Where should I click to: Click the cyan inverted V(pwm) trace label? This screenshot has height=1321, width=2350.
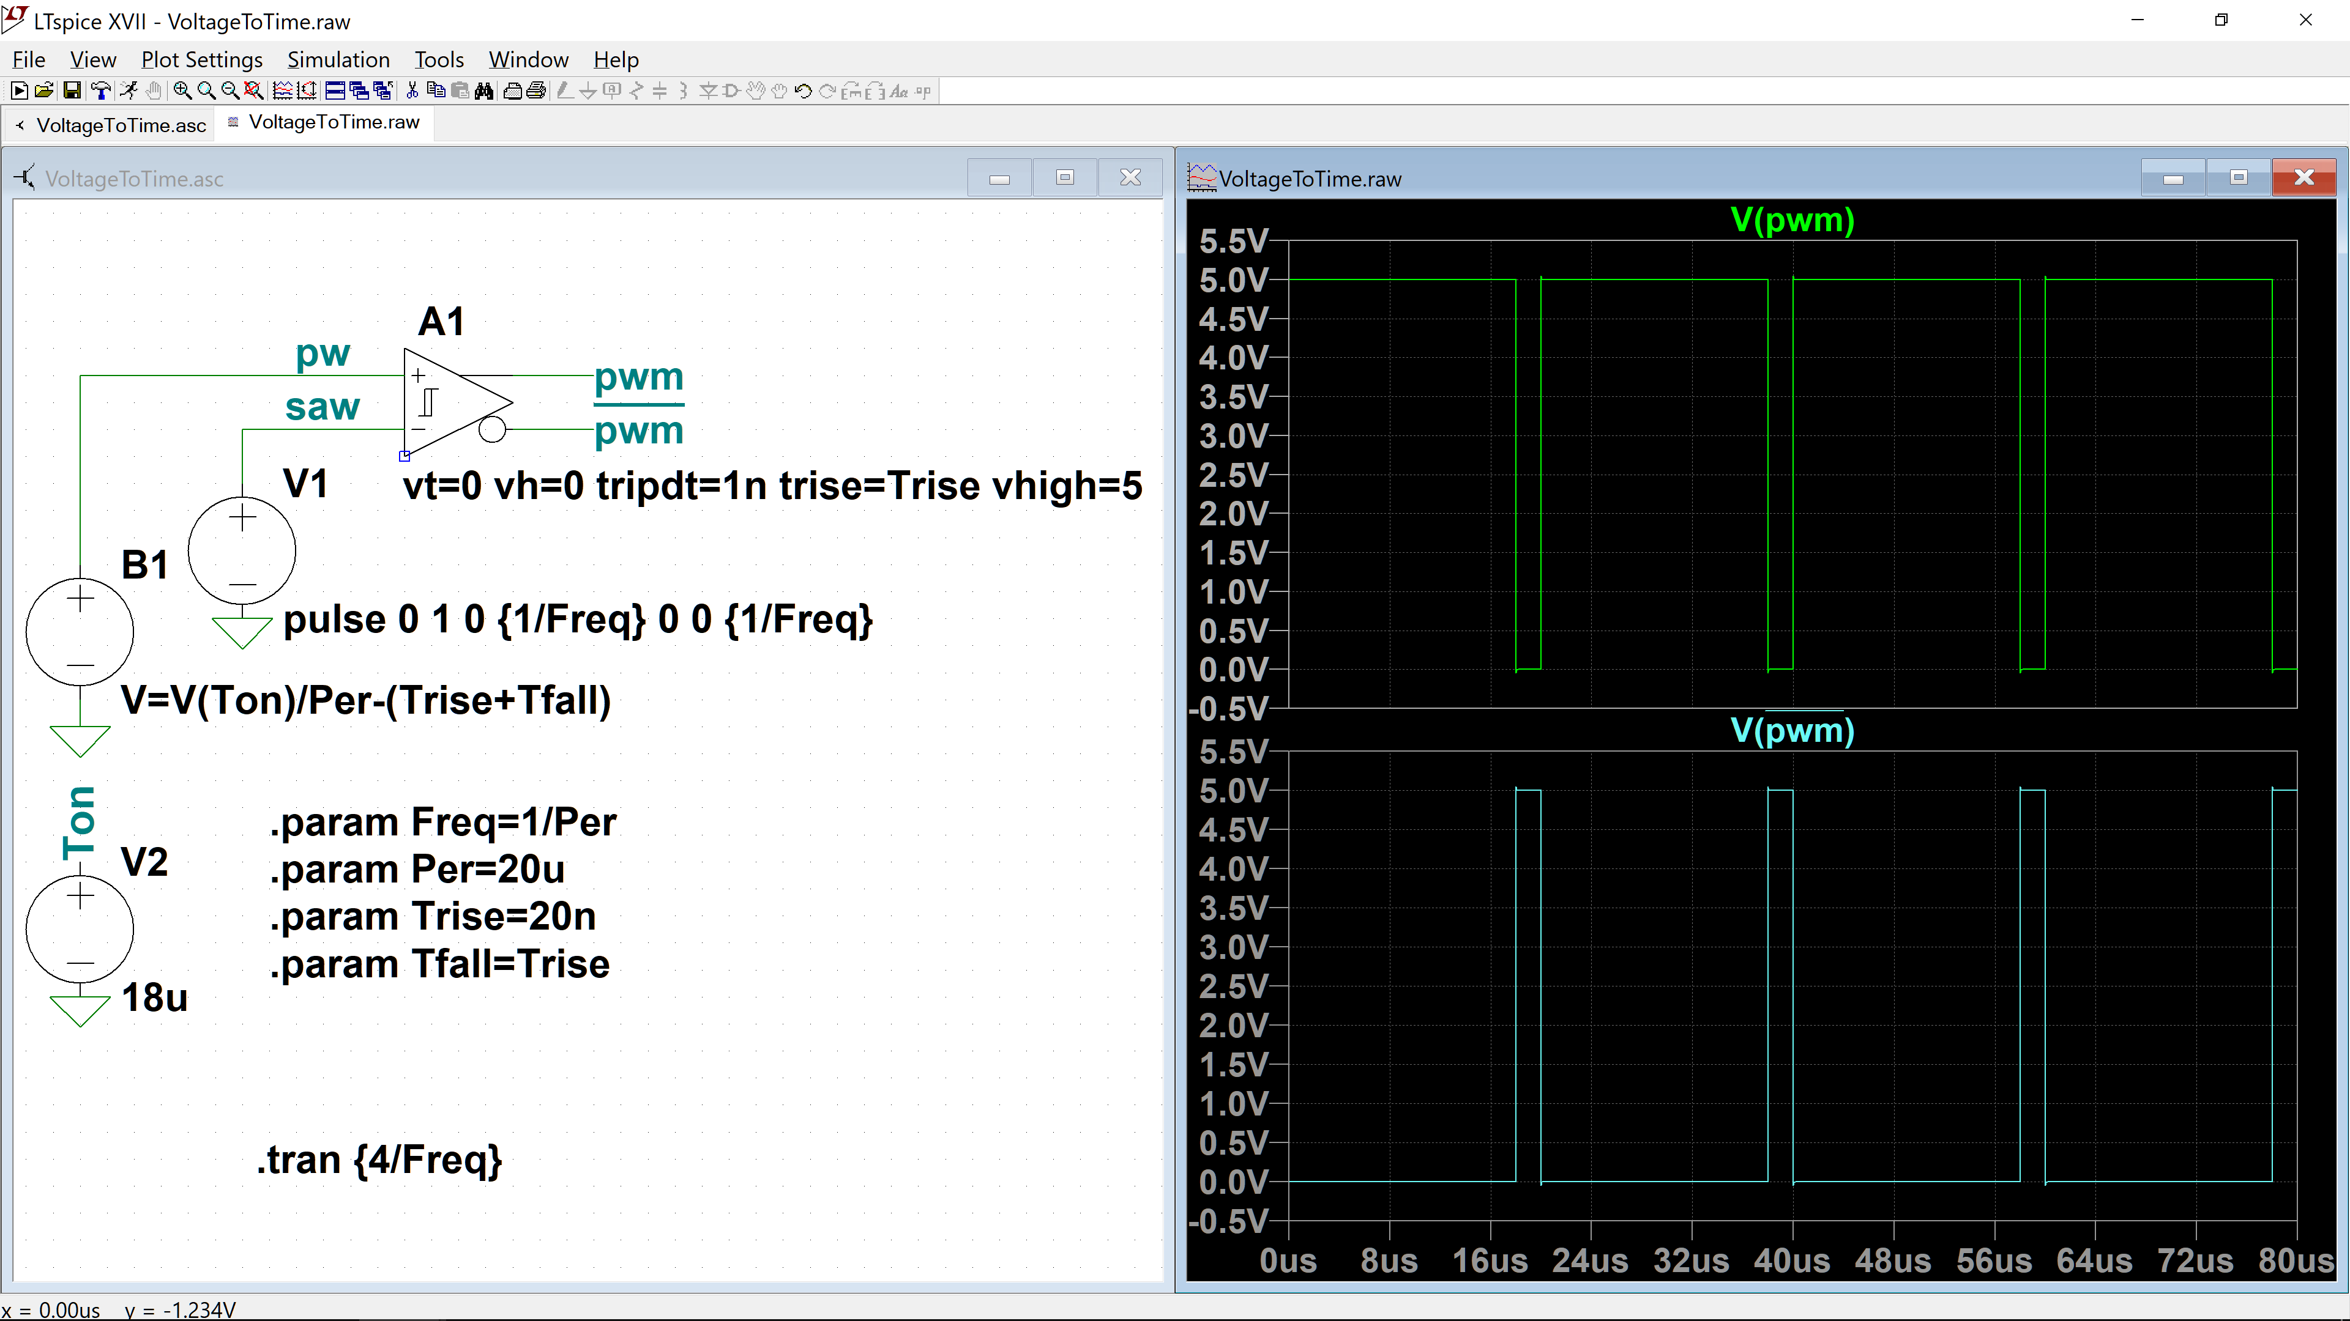[1792, 730]
